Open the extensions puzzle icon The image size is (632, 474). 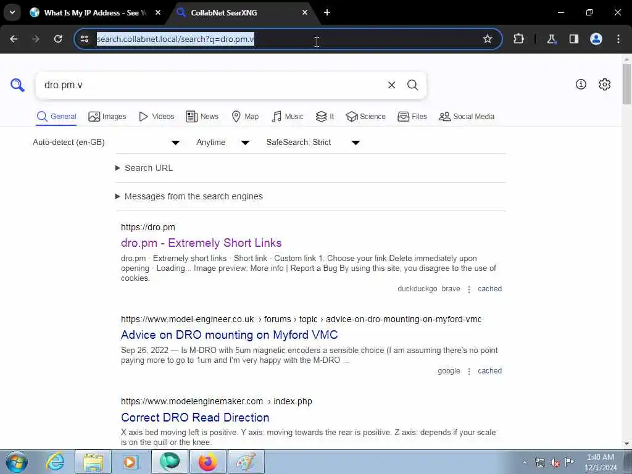pos(518,39)
